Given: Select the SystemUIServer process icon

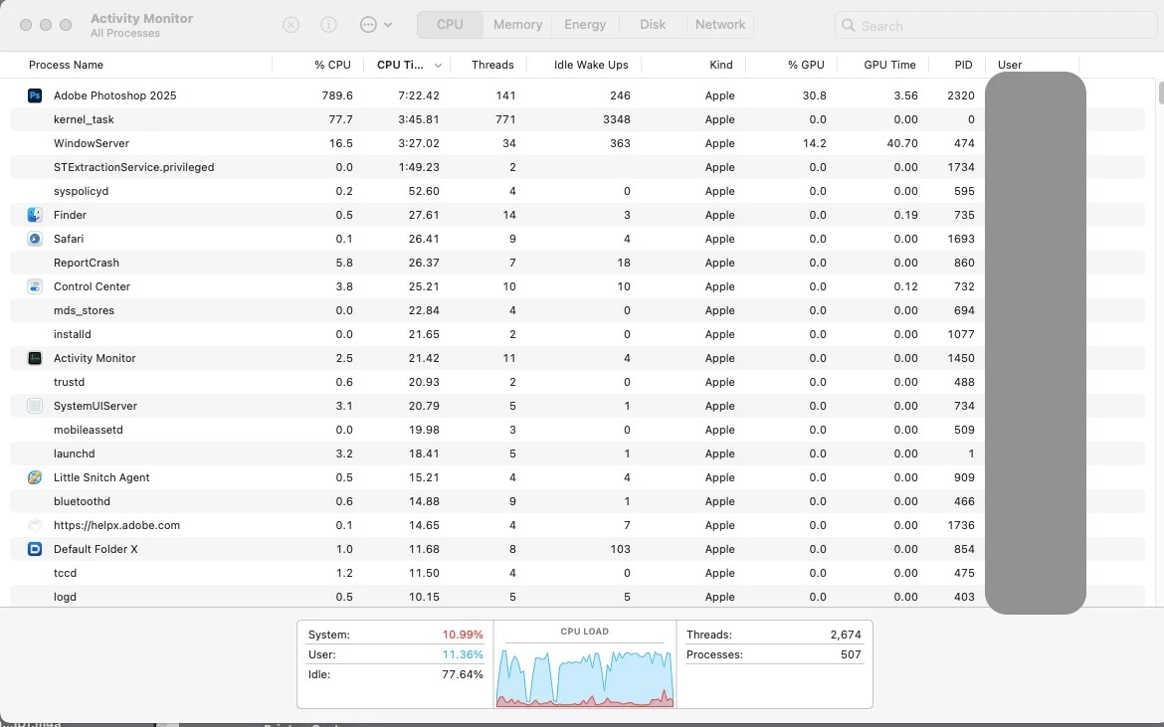Looking at the screenshot, I should tap(34, 406).
